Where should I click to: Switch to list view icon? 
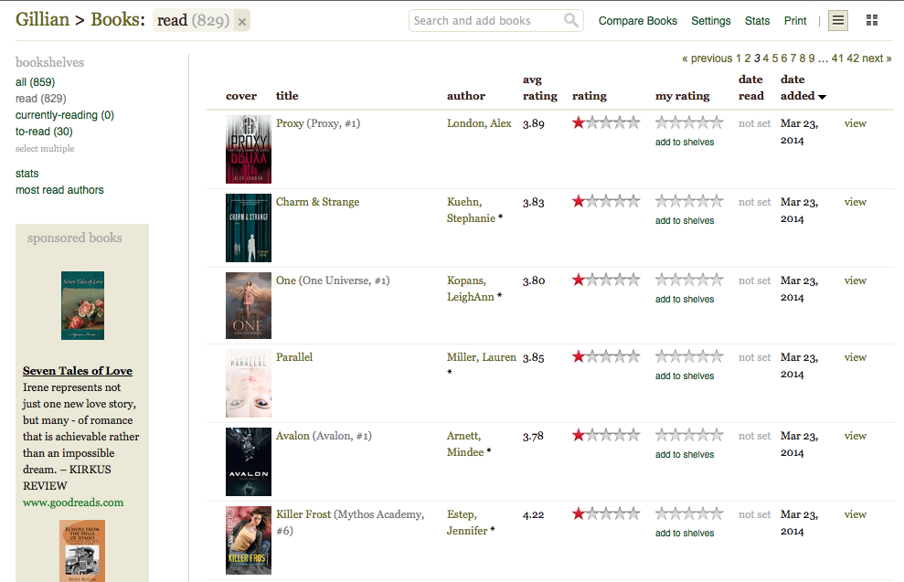[x=837, y=21]
